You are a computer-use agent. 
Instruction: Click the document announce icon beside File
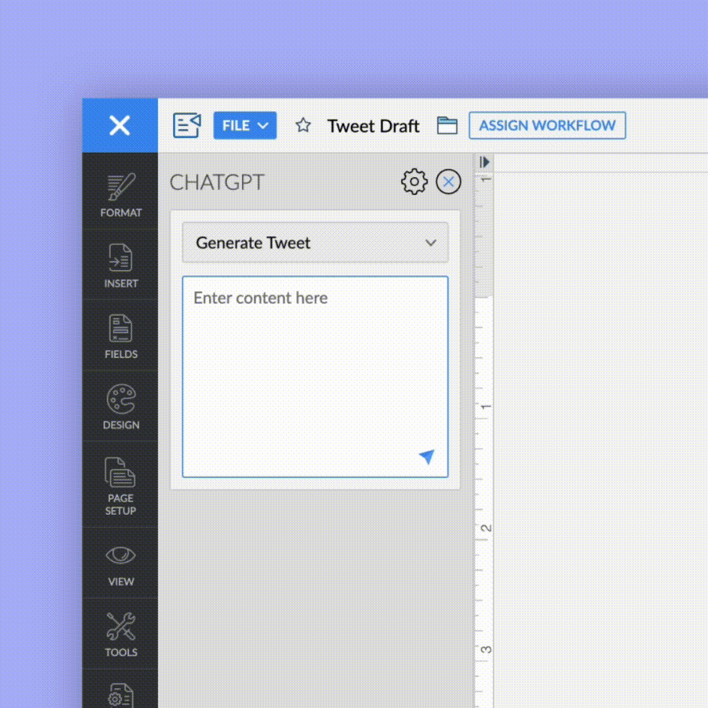tap(187, 125)
